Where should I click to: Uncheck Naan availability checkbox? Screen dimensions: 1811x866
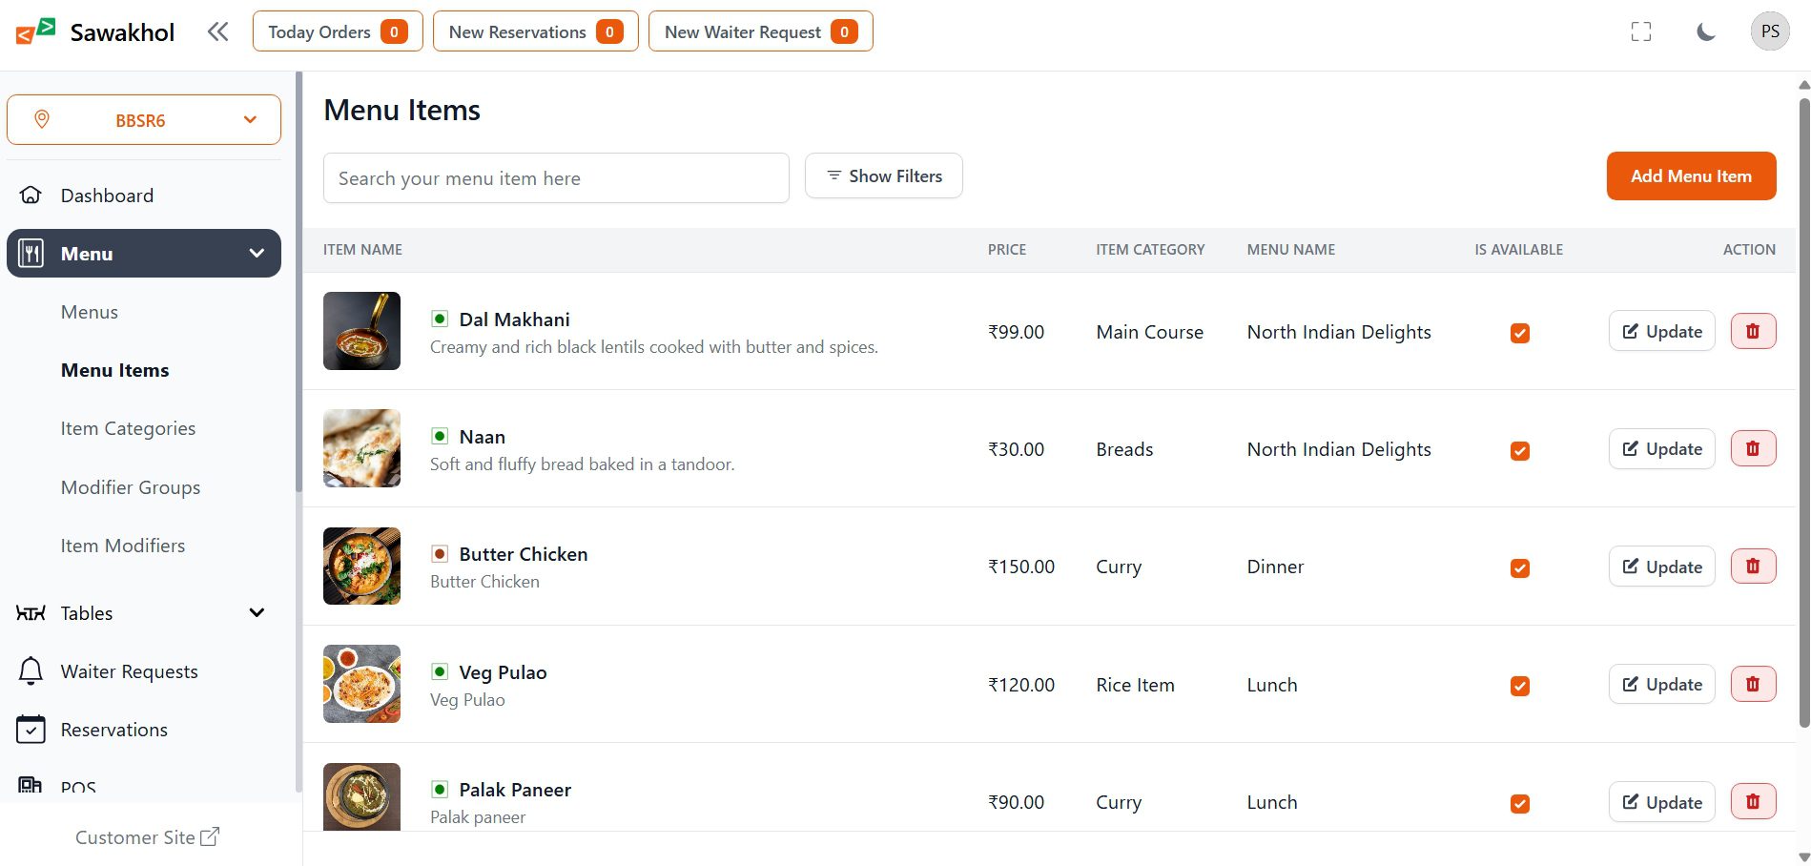click(x=1519, y=450)
